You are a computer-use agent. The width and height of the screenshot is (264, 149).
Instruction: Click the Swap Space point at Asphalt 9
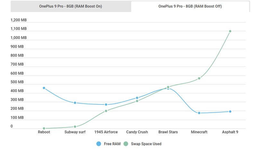(230, 31)
